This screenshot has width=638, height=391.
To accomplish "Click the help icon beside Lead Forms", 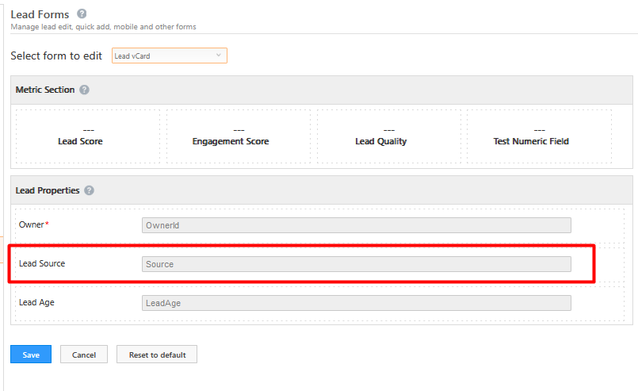I will pyautogui.click(x=82, y=13).
